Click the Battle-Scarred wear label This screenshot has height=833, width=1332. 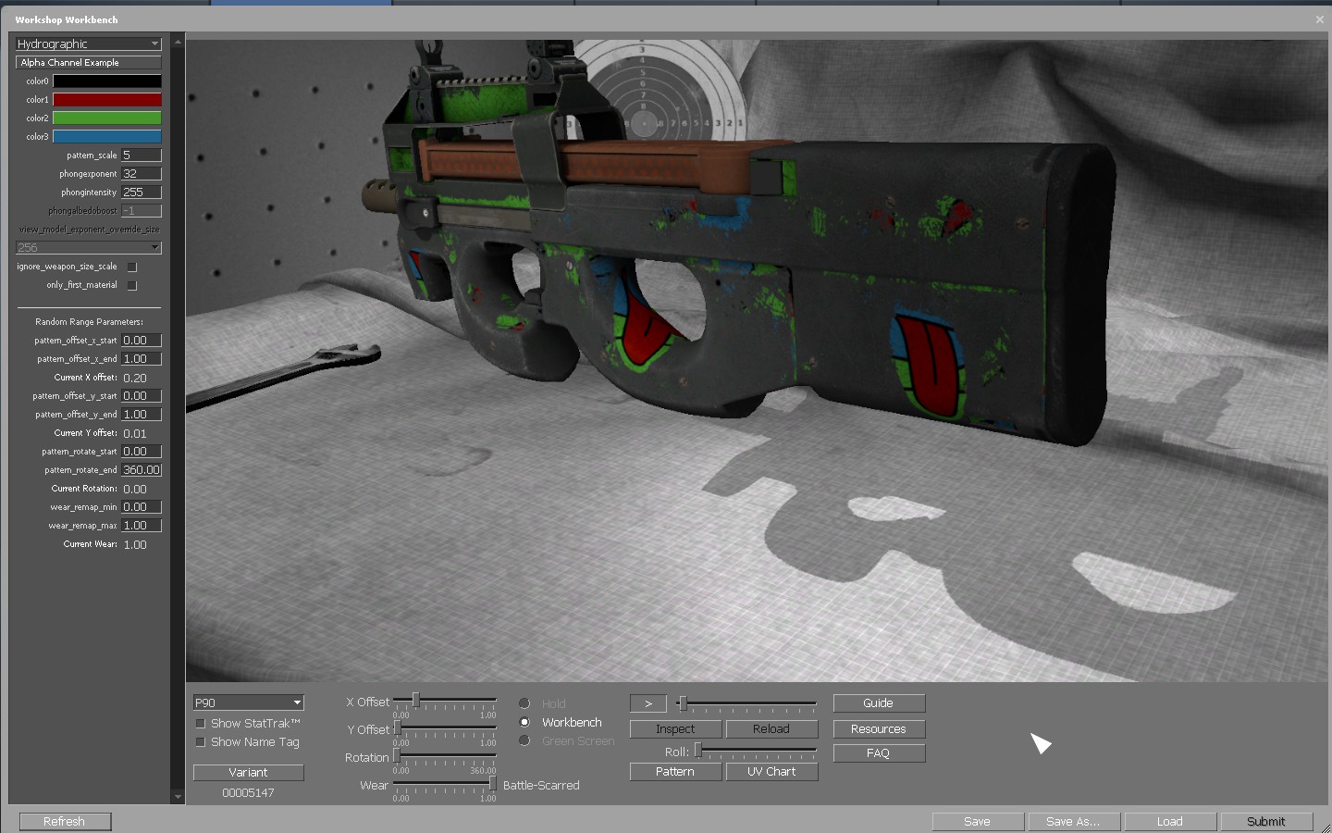tap(541, 785)
